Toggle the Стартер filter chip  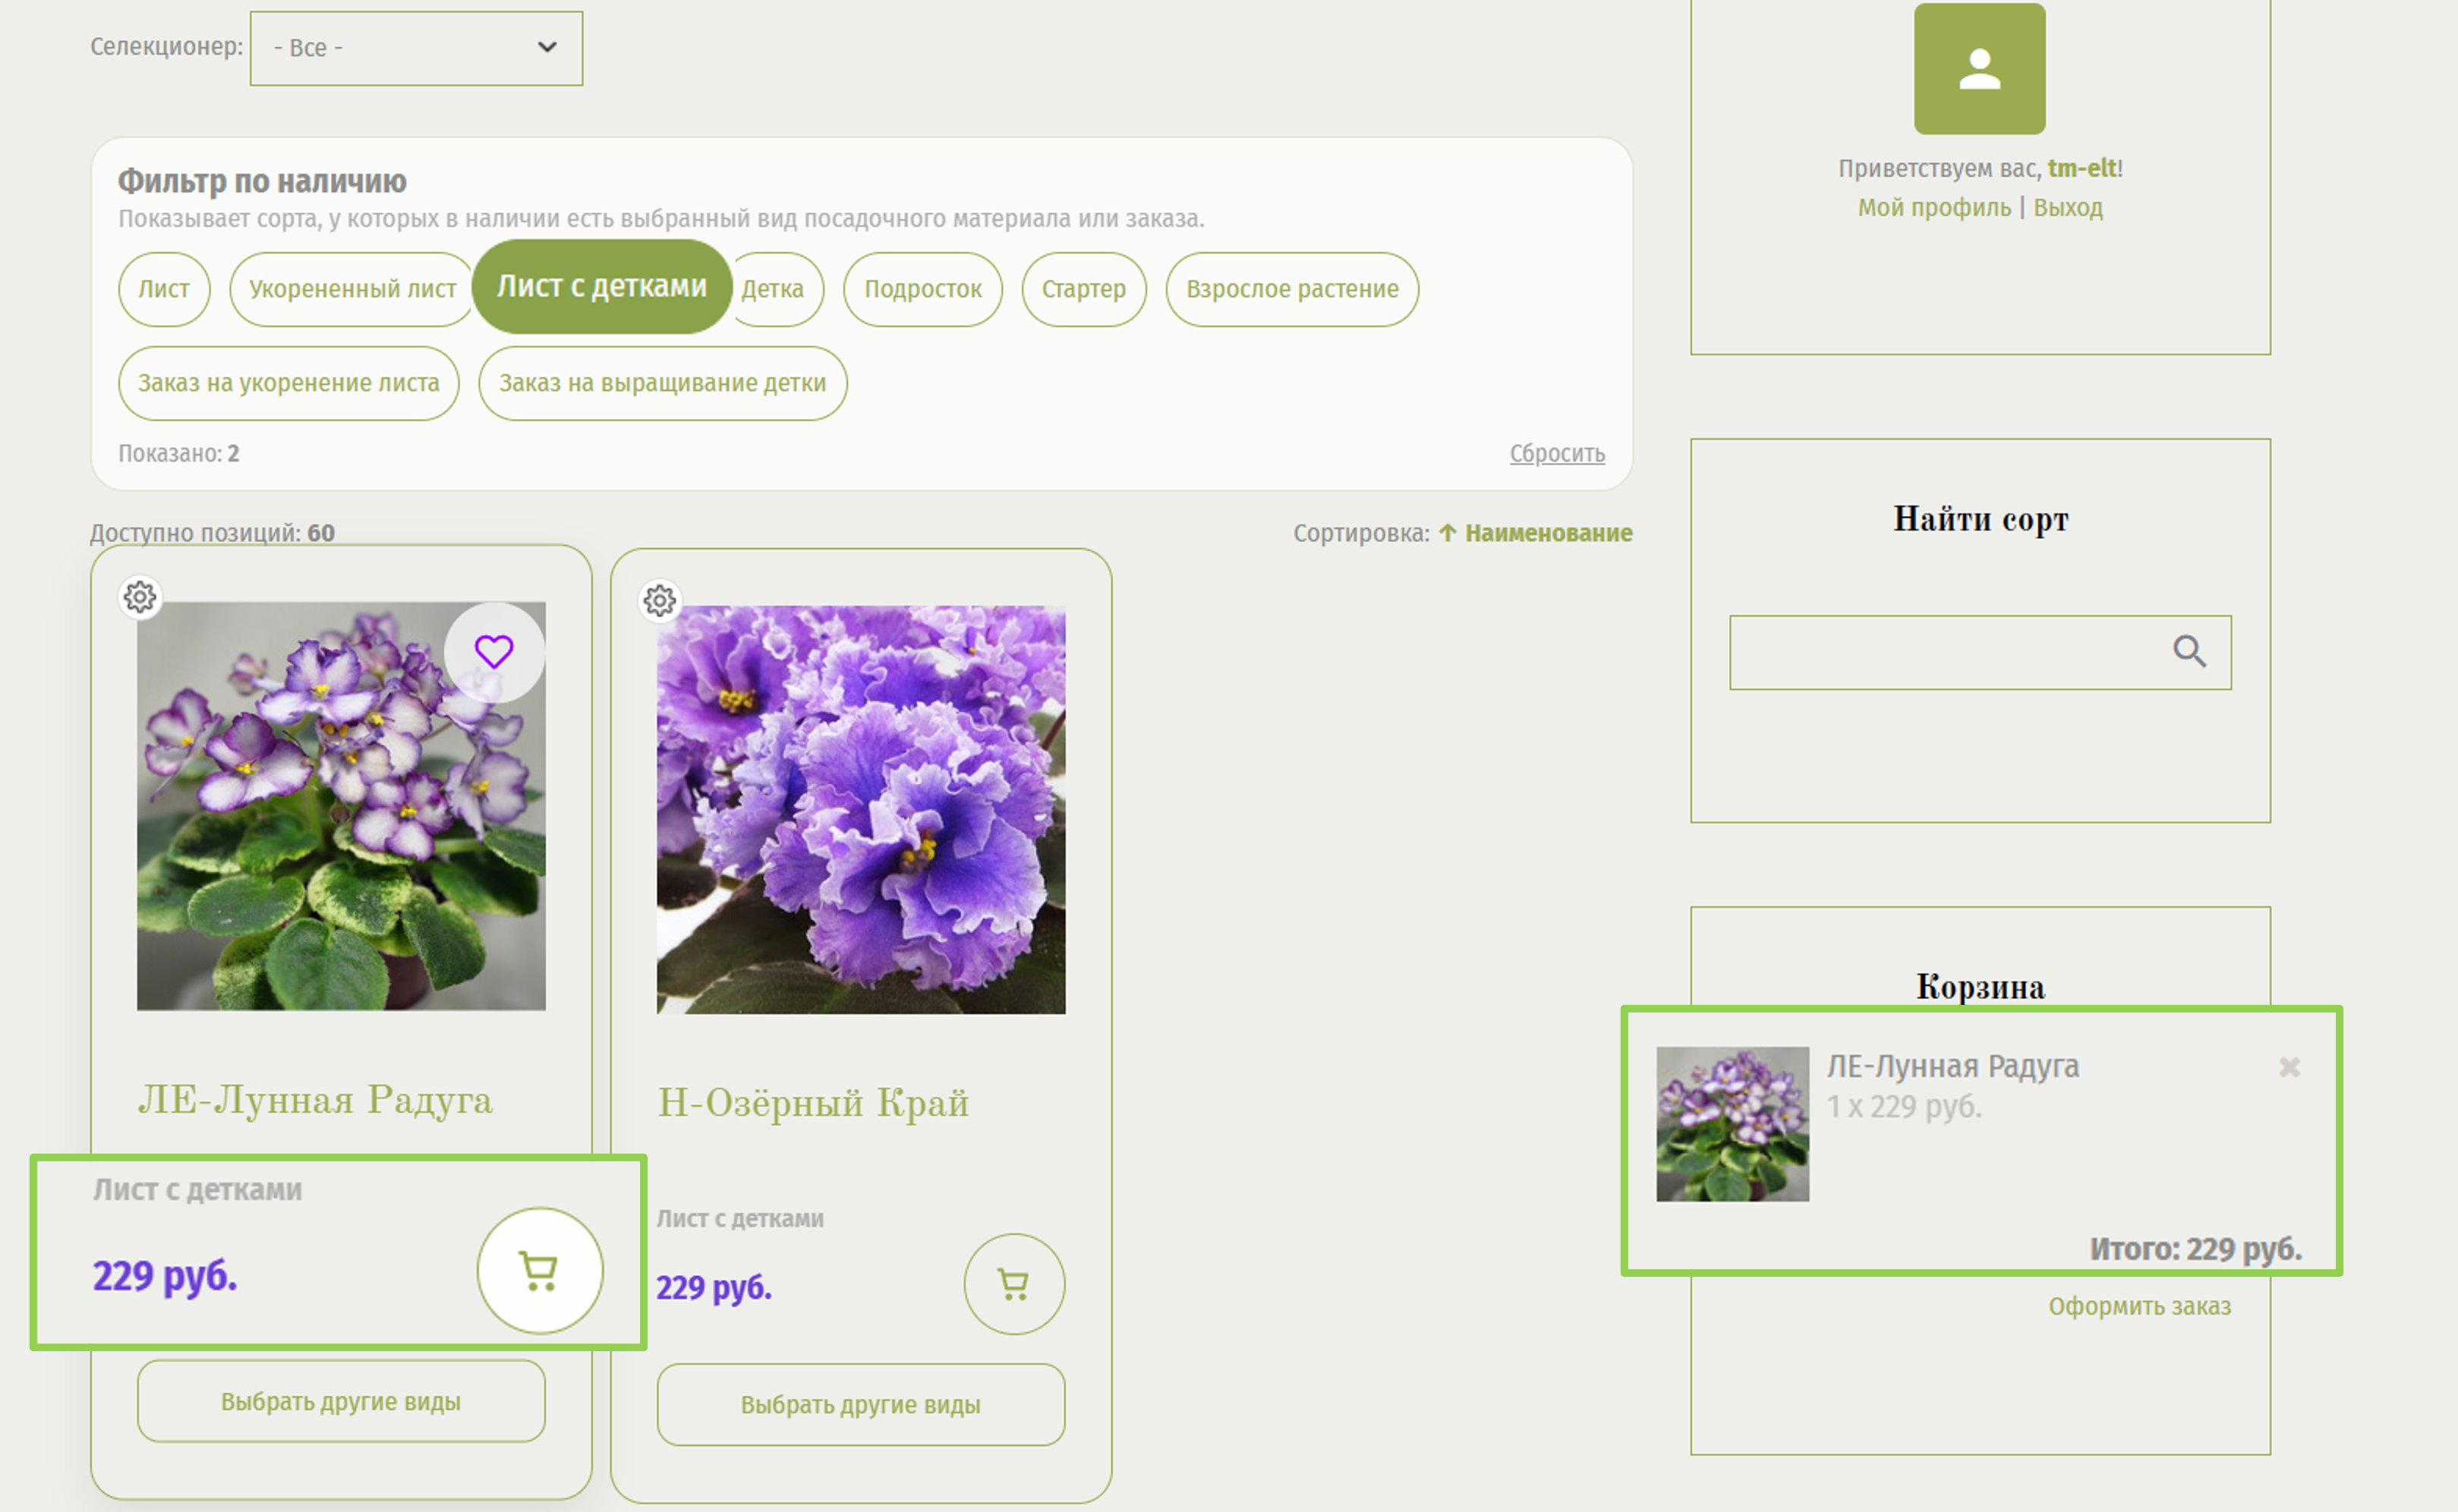[x=1083, y=289]
